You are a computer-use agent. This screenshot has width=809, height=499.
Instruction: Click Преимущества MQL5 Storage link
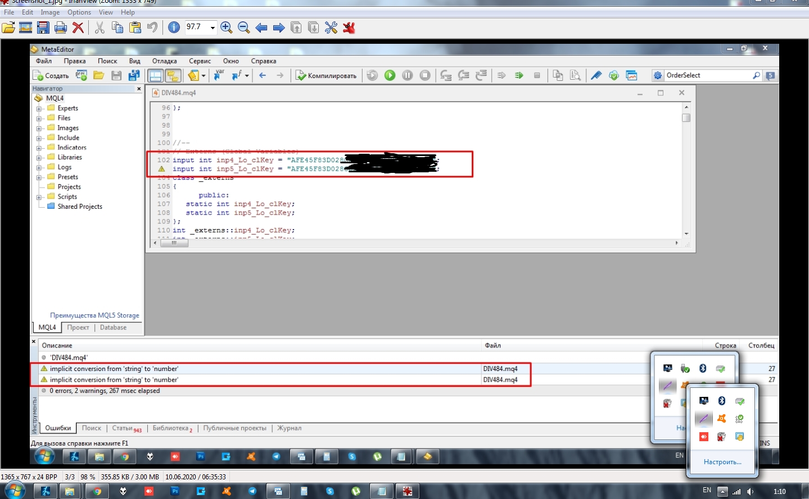(94, 315)
